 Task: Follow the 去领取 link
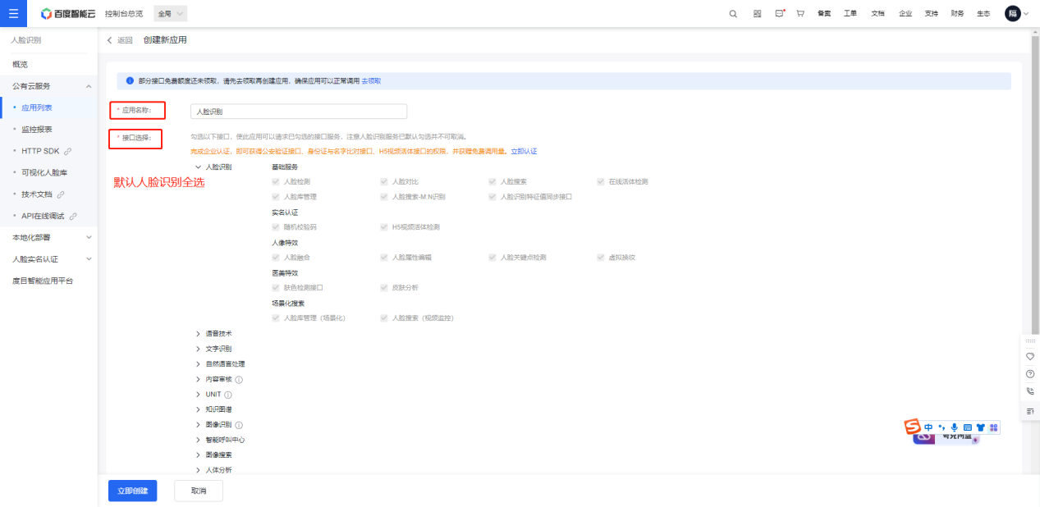coord(371,81)
